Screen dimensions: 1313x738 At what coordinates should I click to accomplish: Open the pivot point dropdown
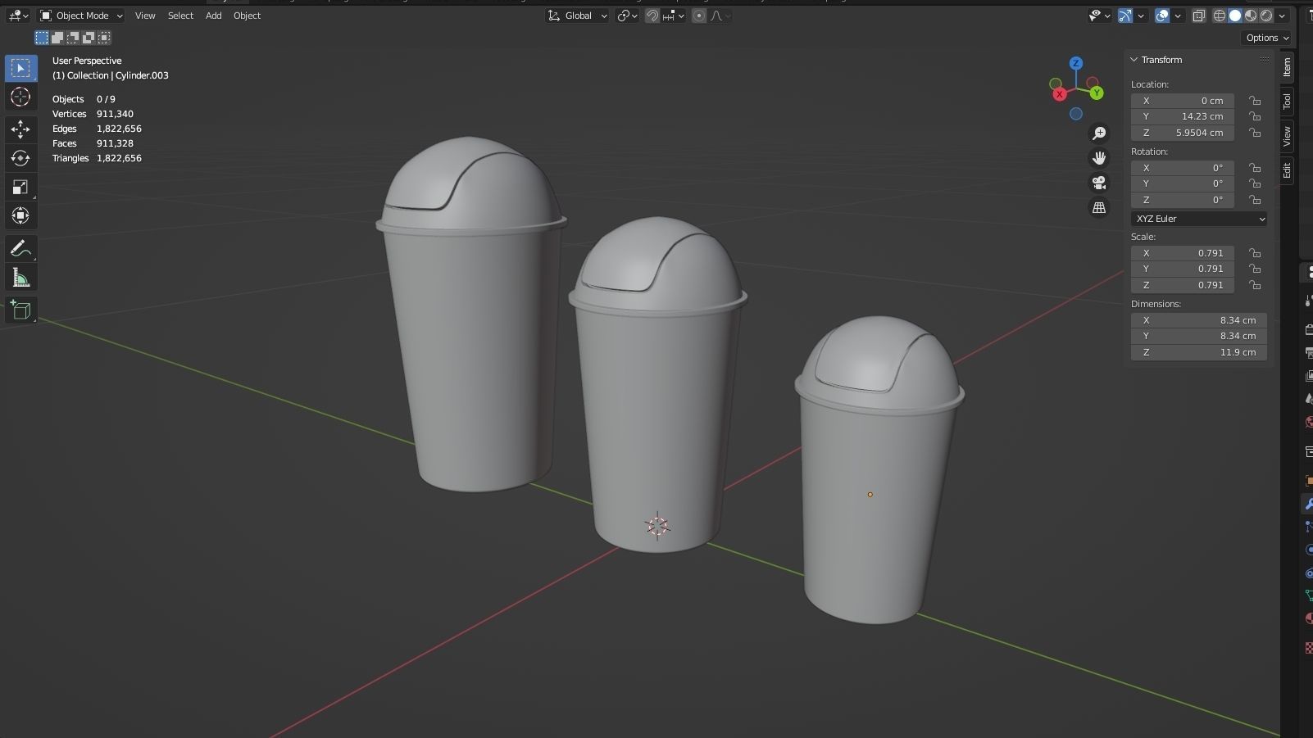tap(627, 16)
